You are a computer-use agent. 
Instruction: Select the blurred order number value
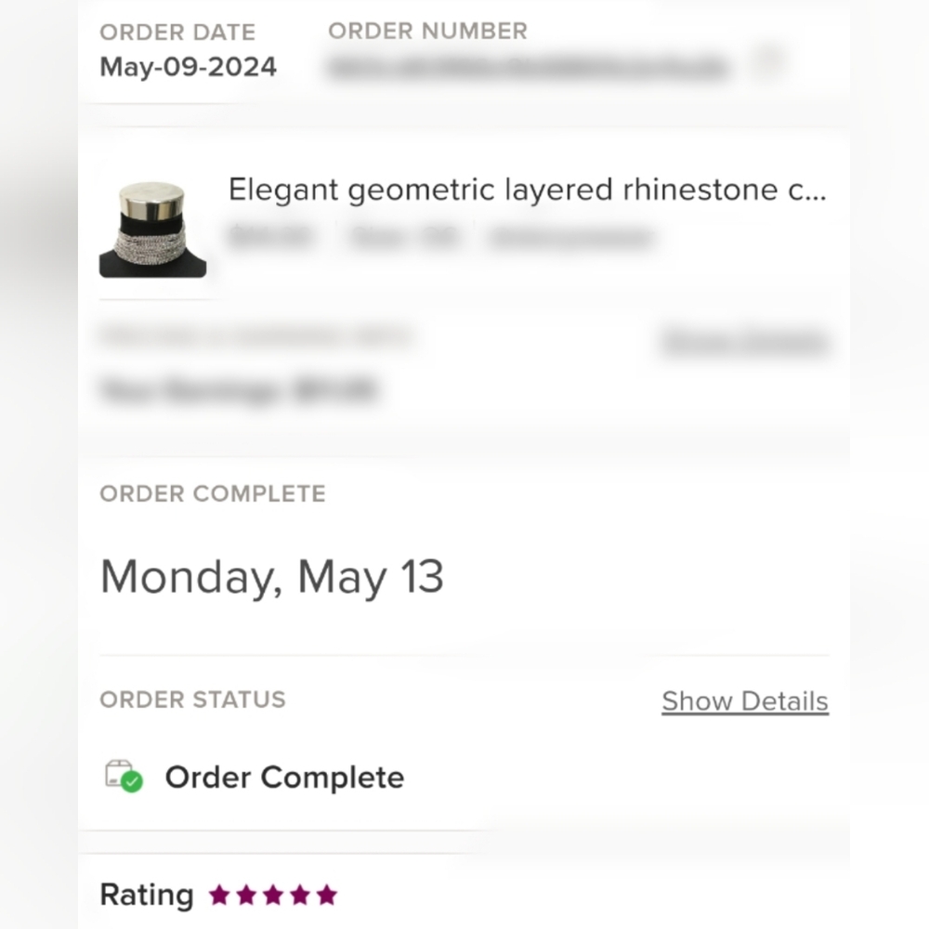coord(527,67)
